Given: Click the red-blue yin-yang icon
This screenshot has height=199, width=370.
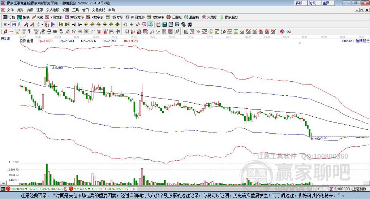Looking at the screenshot, I should click(x=282, y=31).
